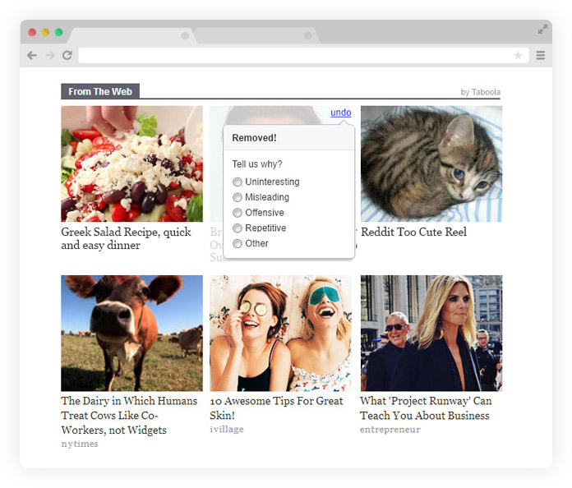Click the undo link
This screenshot has width=572, height=488.
click(x=340, y=113)
